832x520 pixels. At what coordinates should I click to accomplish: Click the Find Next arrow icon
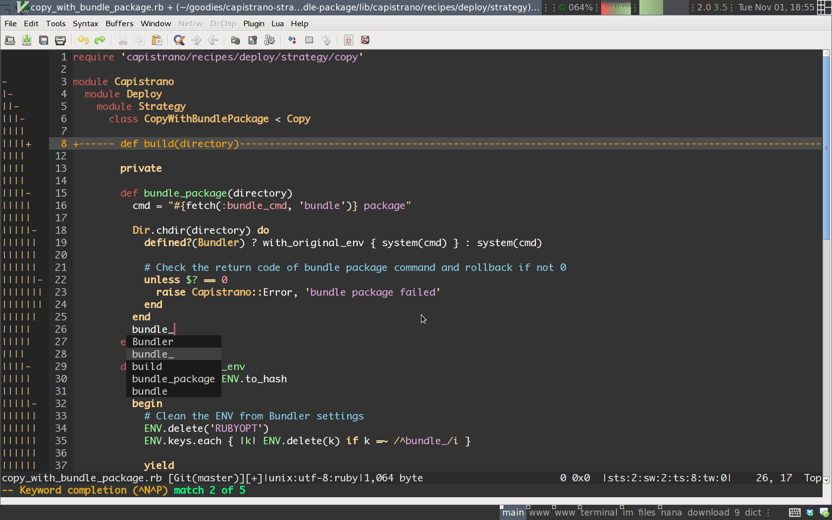(196, 40)
